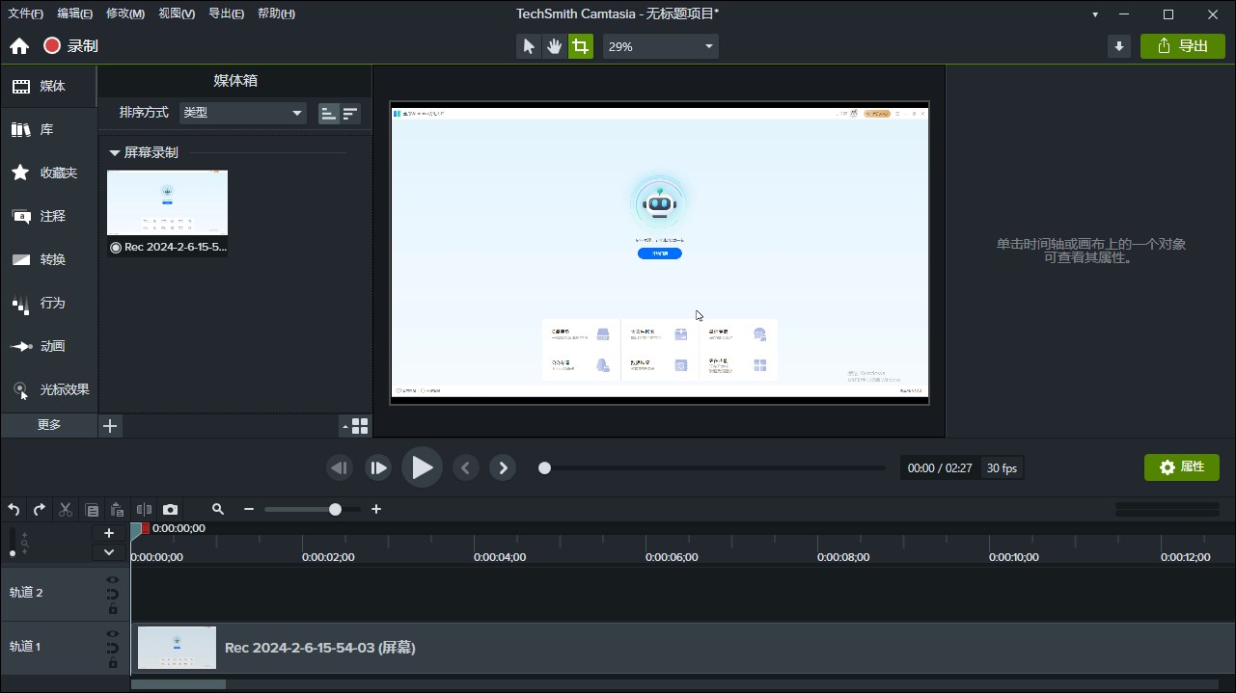Click the undo arrow in timeline toolbar
This screenshot has width=1236, height=693.
[14, 509]
